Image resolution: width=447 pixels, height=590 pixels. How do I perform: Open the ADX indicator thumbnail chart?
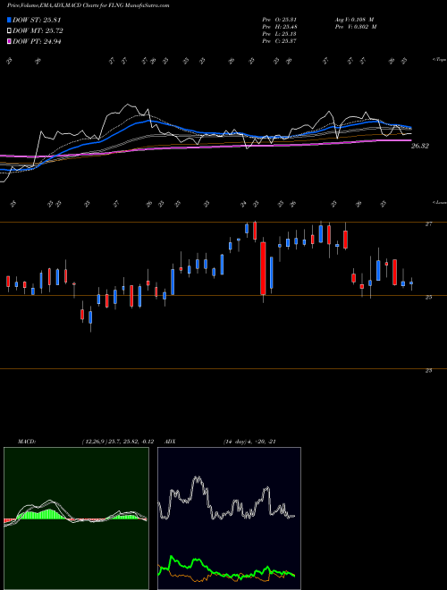coord(229,518)
